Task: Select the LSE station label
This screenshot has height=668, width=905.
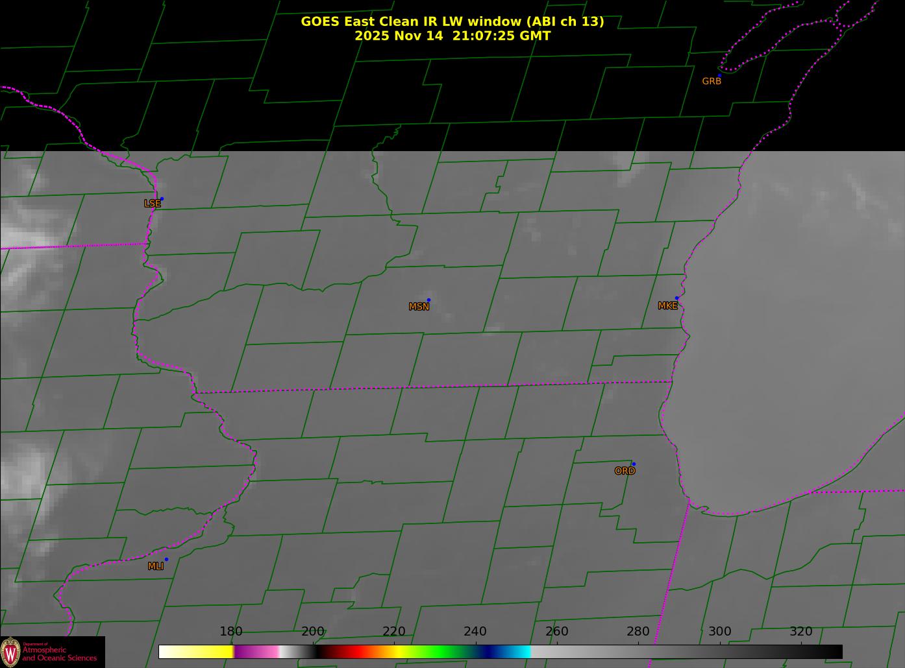Action: 152,204
